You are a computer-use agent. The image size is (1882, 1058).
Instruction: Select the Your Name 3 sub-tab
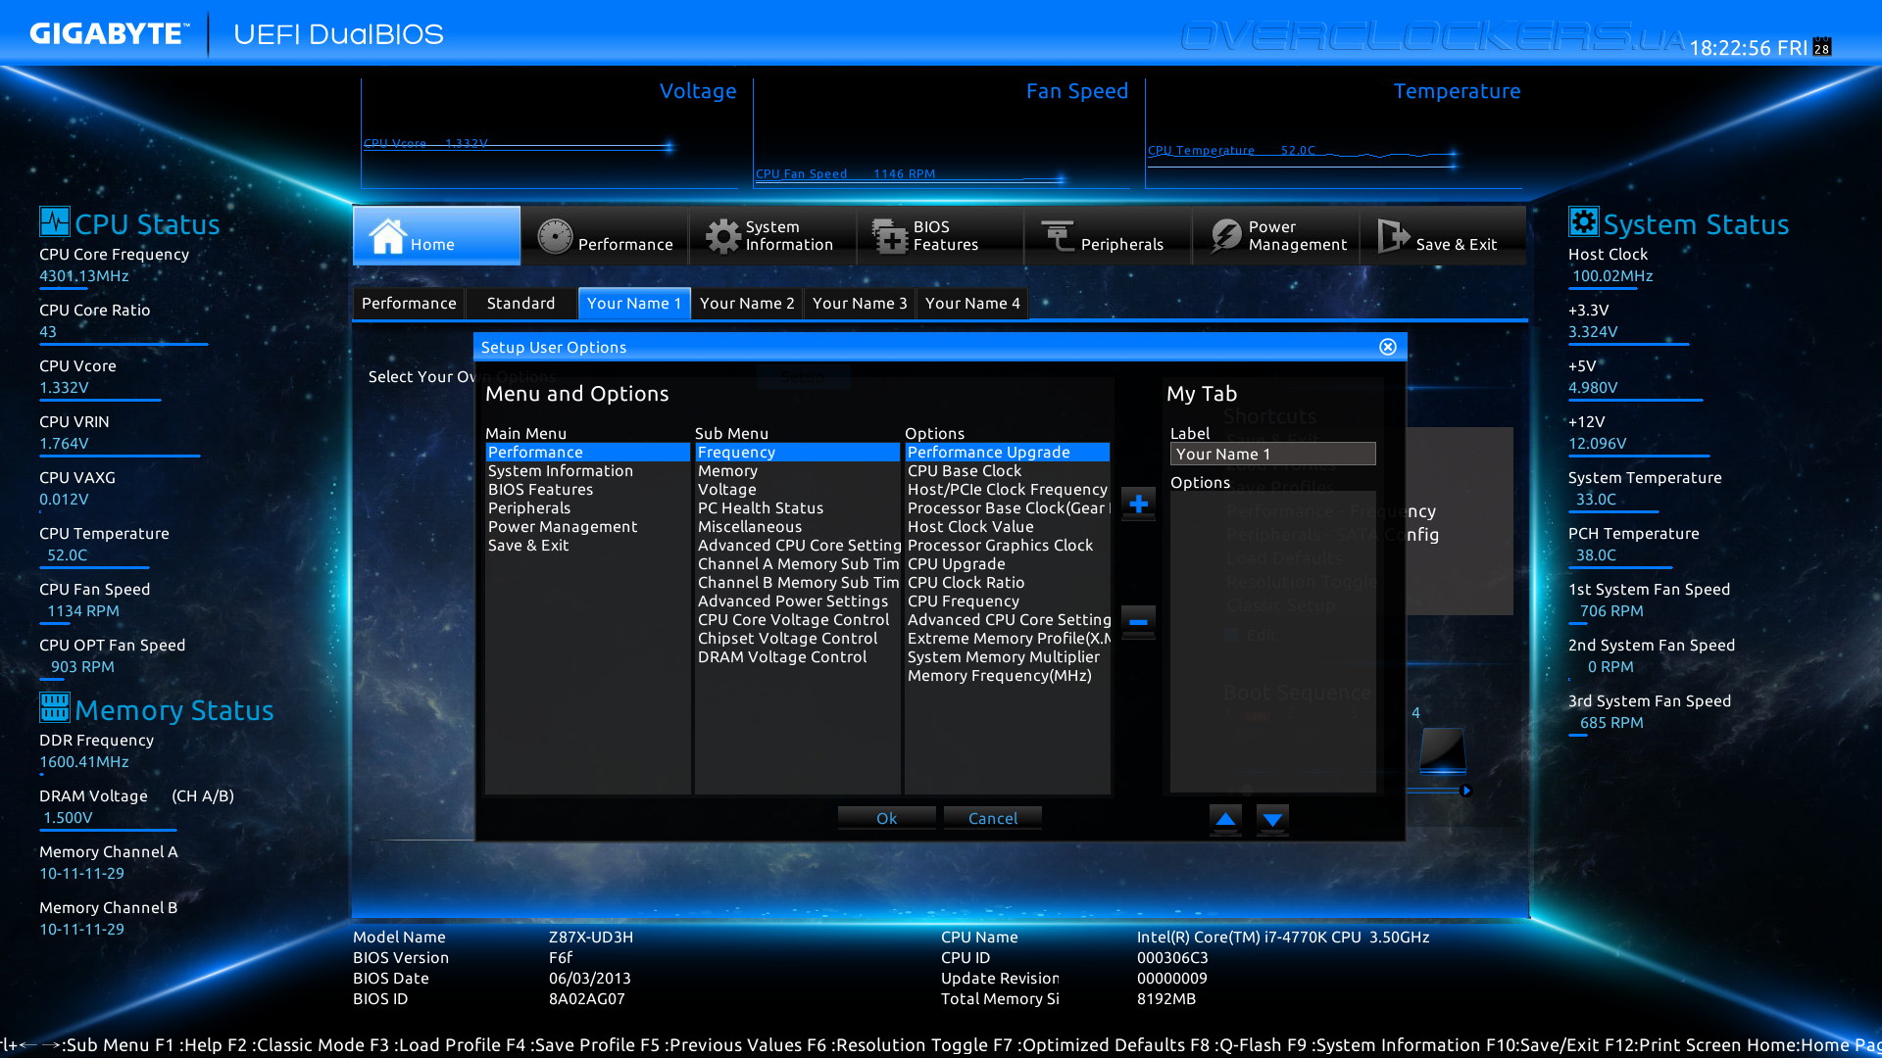[860, 303]
